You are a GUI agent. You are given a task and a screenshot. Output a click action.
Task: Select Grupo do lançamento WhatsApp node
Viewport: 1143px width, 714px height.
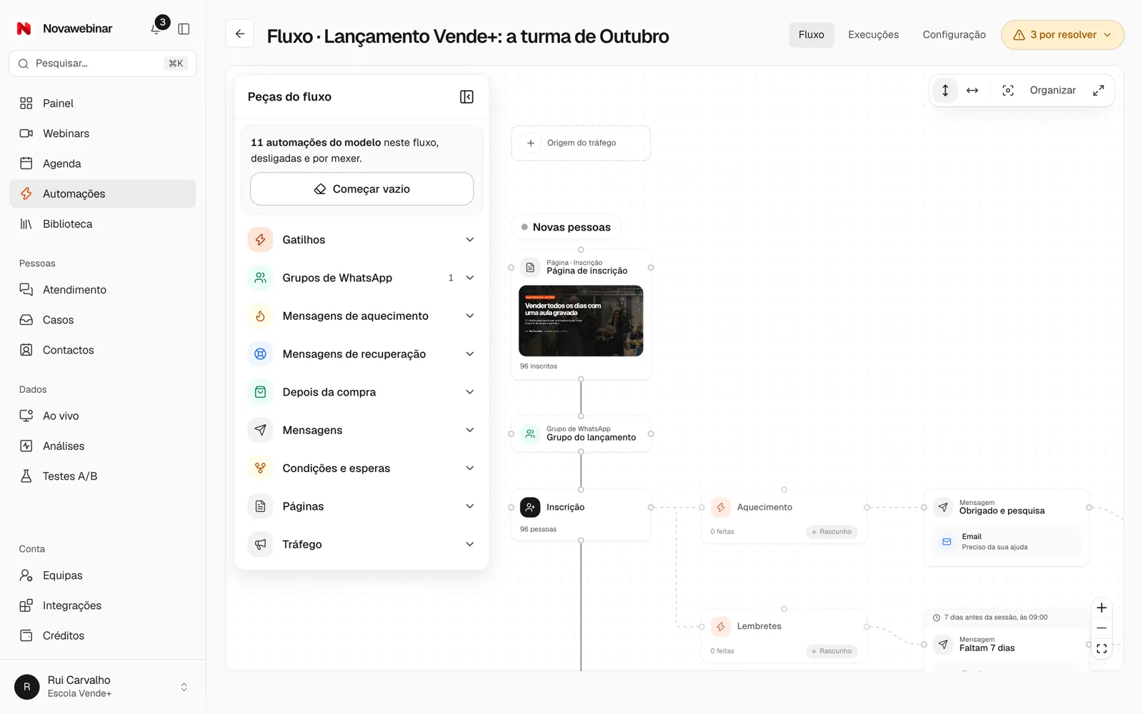coord(581,433)
